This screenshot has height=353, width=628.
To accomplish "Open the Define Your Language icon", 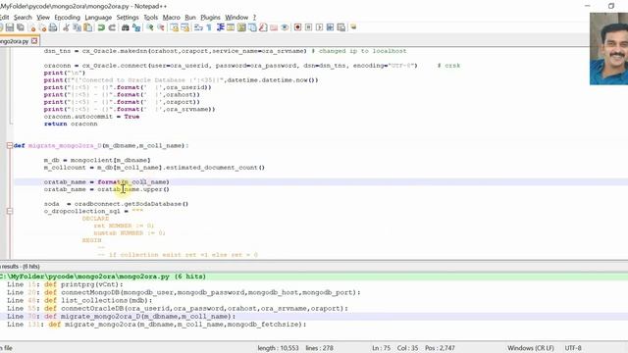I will (x=231, y=27).
